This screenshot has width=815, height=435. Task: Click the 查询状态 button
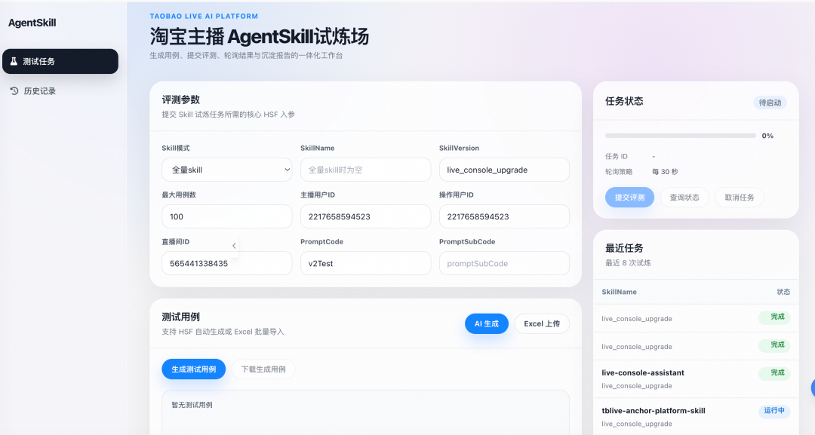[684, 198]
